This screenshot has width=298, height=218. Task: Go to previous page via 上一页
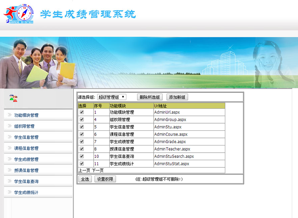point(84,170)
